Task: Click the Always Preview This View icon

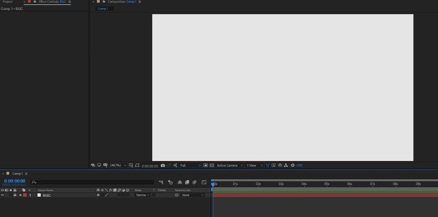Action: tap(93, 165)
